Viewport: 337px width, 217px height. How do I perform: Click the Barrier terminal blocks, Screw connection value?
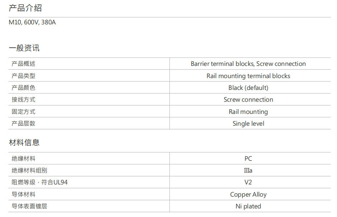point(248,64)
